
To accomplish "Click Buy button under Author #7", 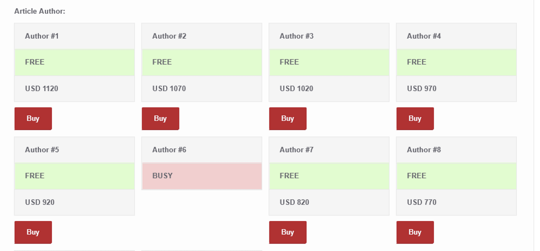I will click(x=288, y=232).
